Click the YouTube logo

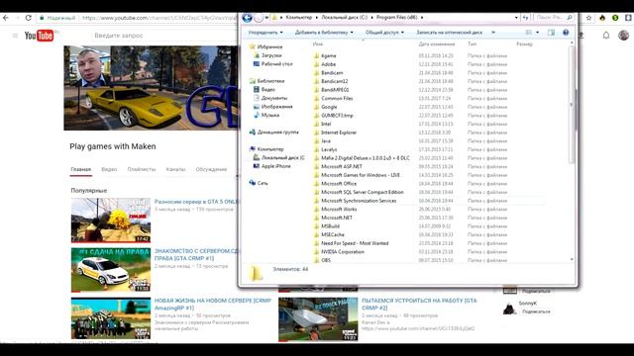click(40, 36)
